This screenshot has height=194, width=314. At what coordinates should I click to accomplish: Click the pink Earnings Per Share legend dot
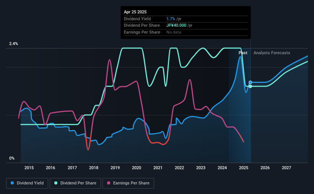(x=109, y=183)
